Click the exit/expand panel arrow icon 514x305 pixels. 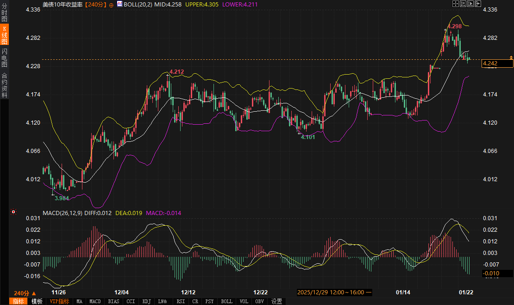click(478, 4)
